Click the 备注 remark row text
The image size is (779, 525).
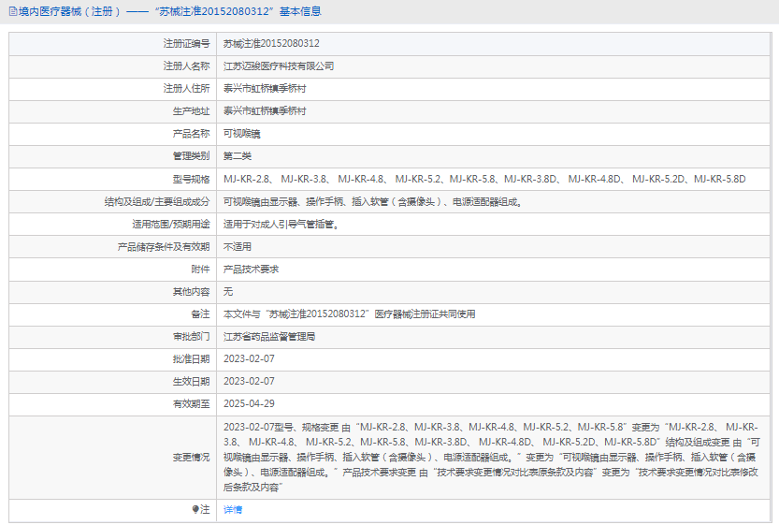click(x=349, y=314)
